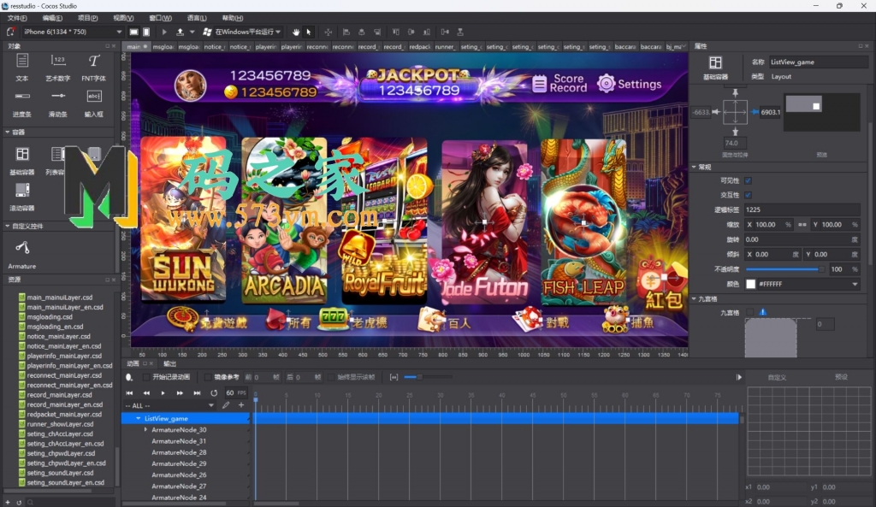Toggle 九宫格 nine-slice checkbox

click(x=749, y=312)
